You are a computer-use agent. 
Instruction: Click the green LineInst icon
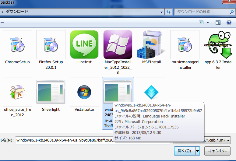(84, 45)
